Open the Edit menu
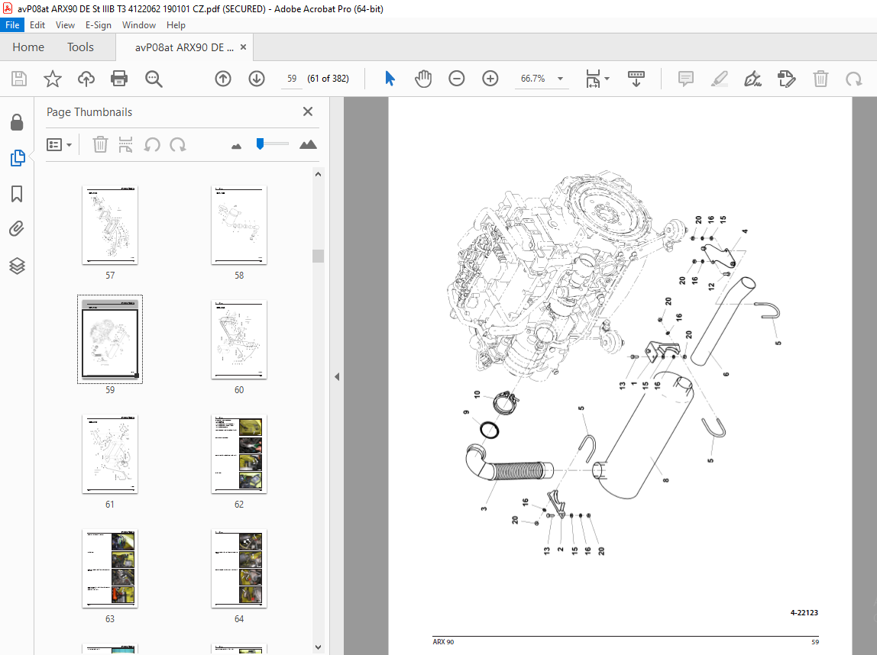This screenshot has width=877, height=655. [37, 25]
